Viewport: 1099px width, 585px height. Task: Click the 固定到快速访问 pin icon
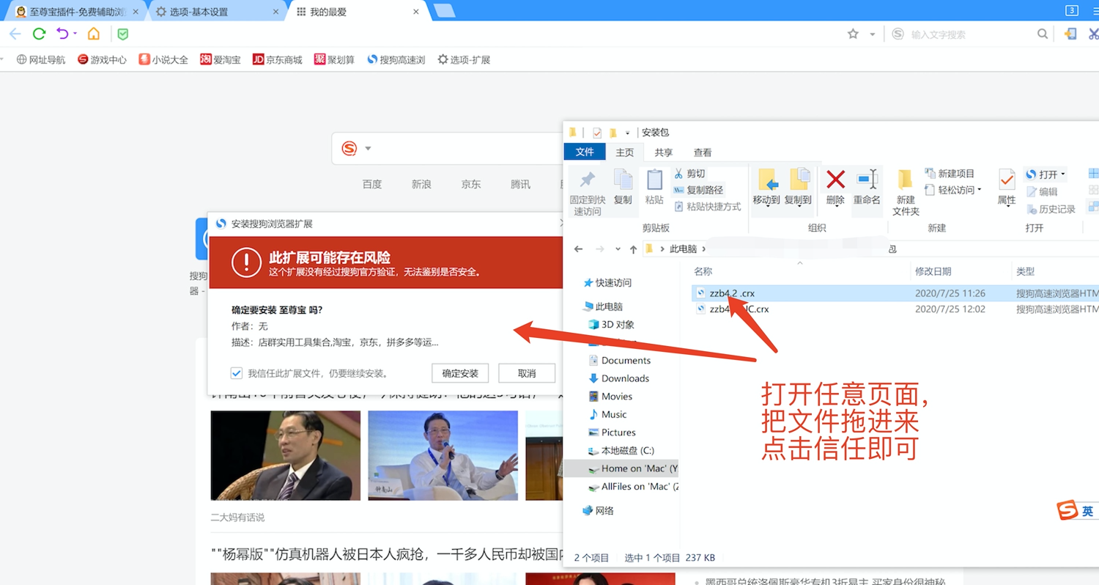point(588,180)
